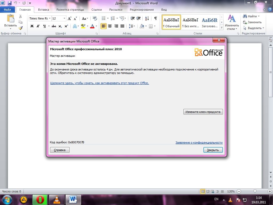Click the Increase Indent icon
The height and width of the screenshot is (205, 273).
[x=139, y=18]
